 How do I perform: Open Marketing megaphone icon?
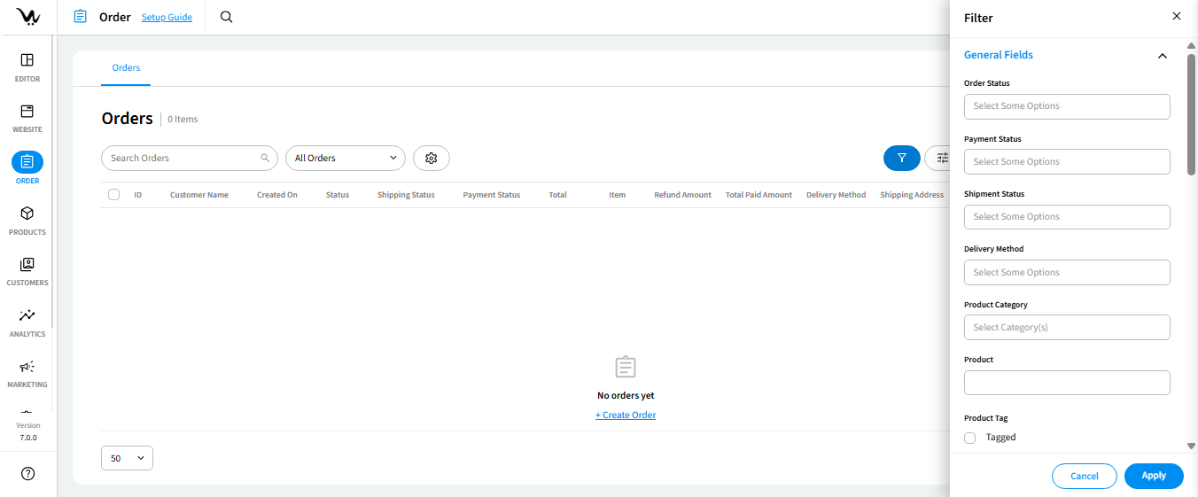pyautogui.click(x=27, y=367)
